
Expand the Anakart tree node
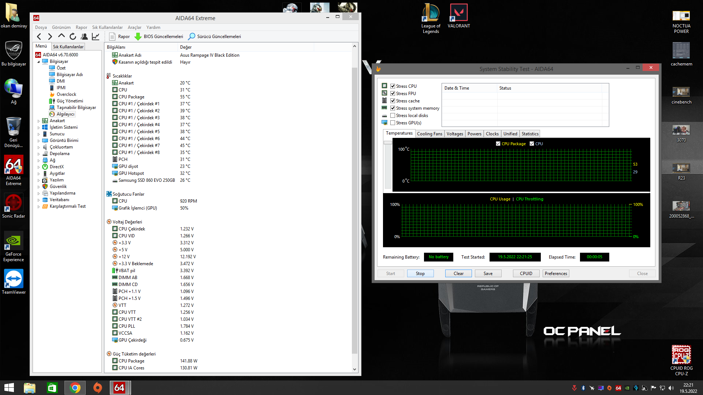pos(39,121)
